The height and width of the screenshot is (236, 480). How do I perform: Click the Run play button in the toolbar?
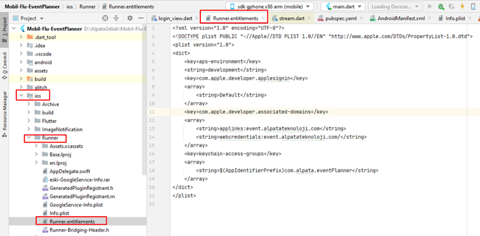[x=430, y=6]
